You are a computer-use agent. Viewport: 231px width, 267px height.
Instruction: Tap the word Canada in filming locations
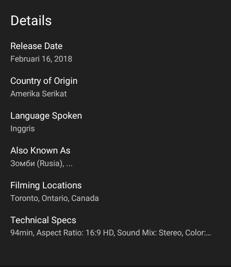[85, 198]
